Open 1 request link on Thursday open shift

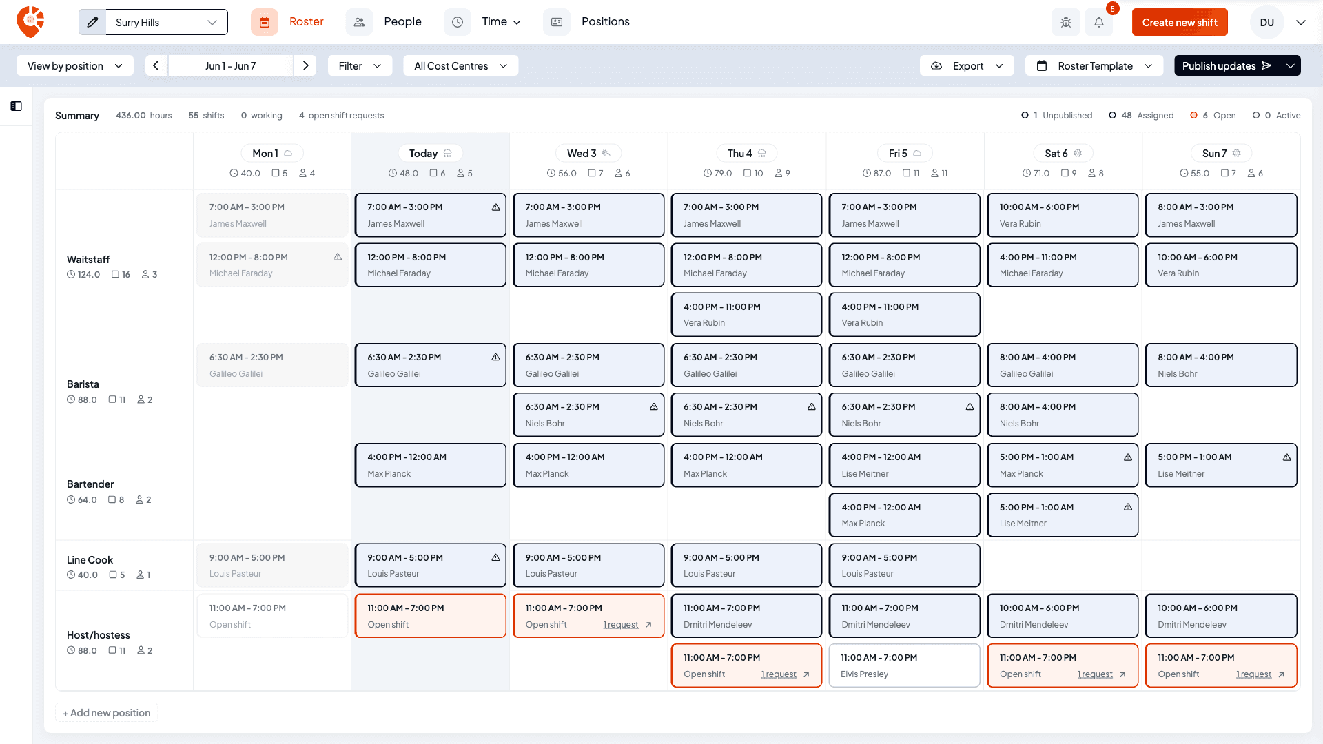tap(779, 674)
